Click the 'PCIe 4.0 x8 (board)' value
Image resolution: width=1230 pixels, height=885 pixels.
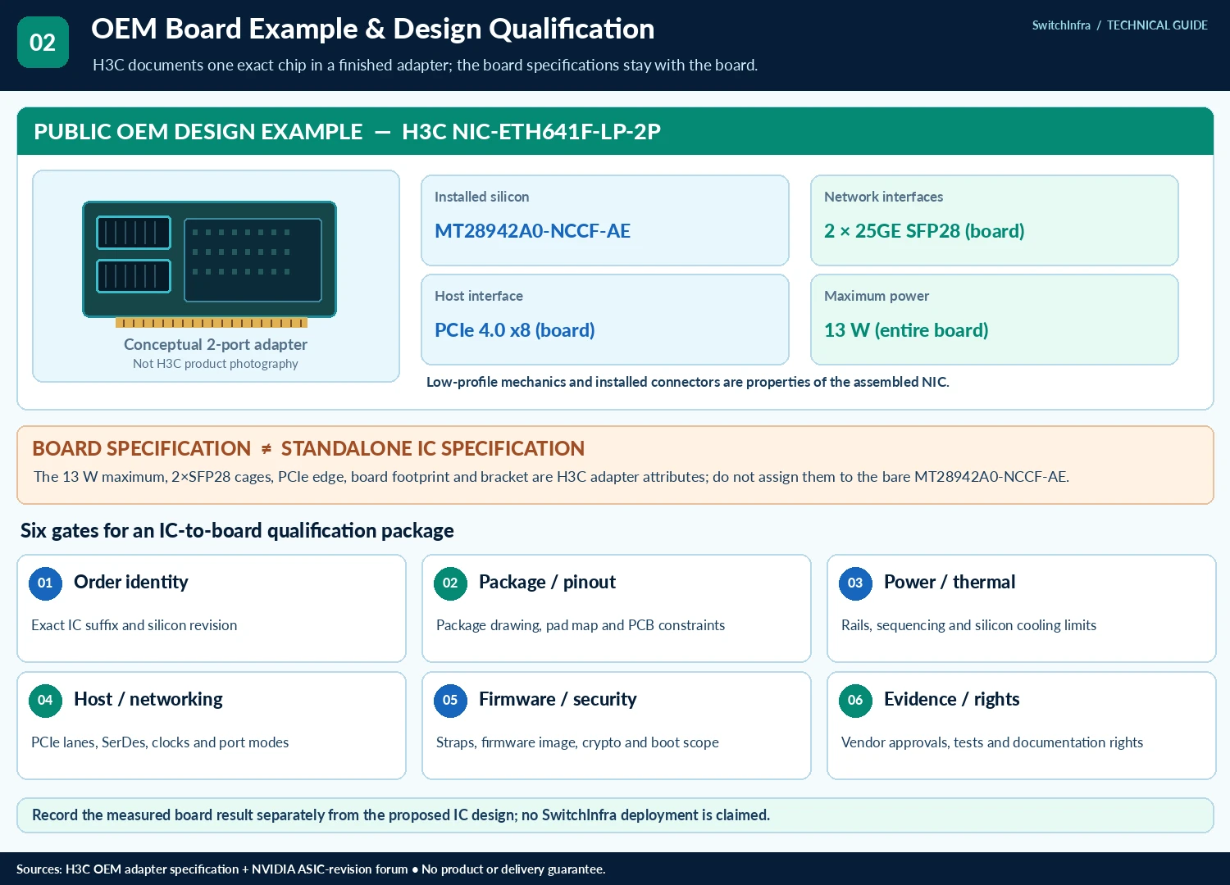click(515, 330)
